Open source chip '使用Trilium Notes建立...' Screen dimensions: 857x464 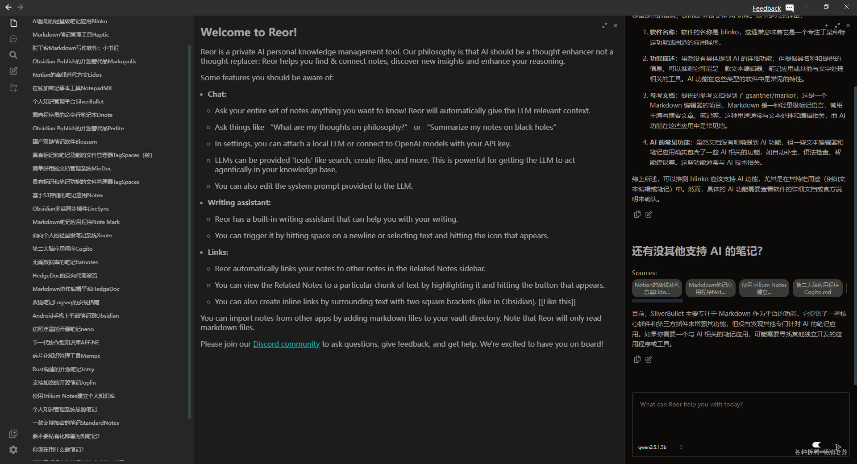point(764,288)
